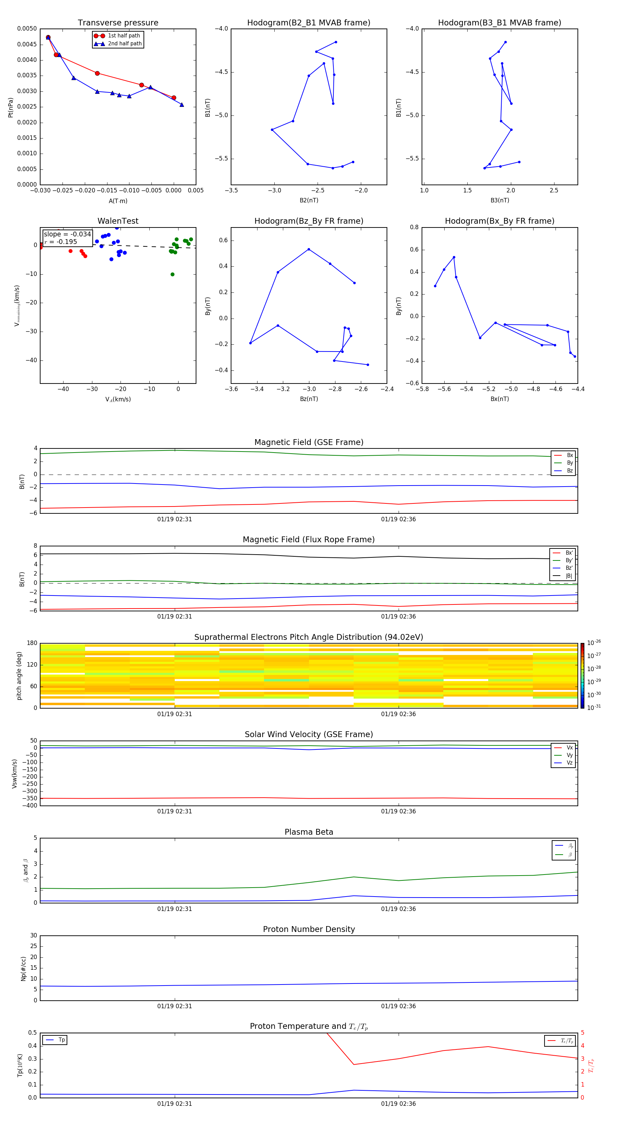This screenshot has width=618, height=1134.
Task: Click the "Hodogram(B3_B1 MVAB frame)" title
Action: coord(500,23)
